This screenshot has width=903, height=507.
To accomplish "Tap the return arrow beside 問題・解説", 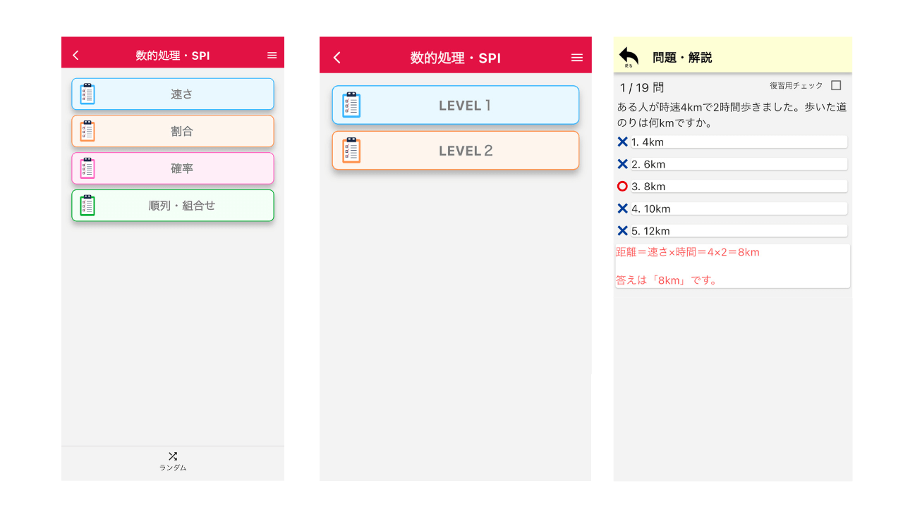I will pyautogui.click(x=628, y=56).
